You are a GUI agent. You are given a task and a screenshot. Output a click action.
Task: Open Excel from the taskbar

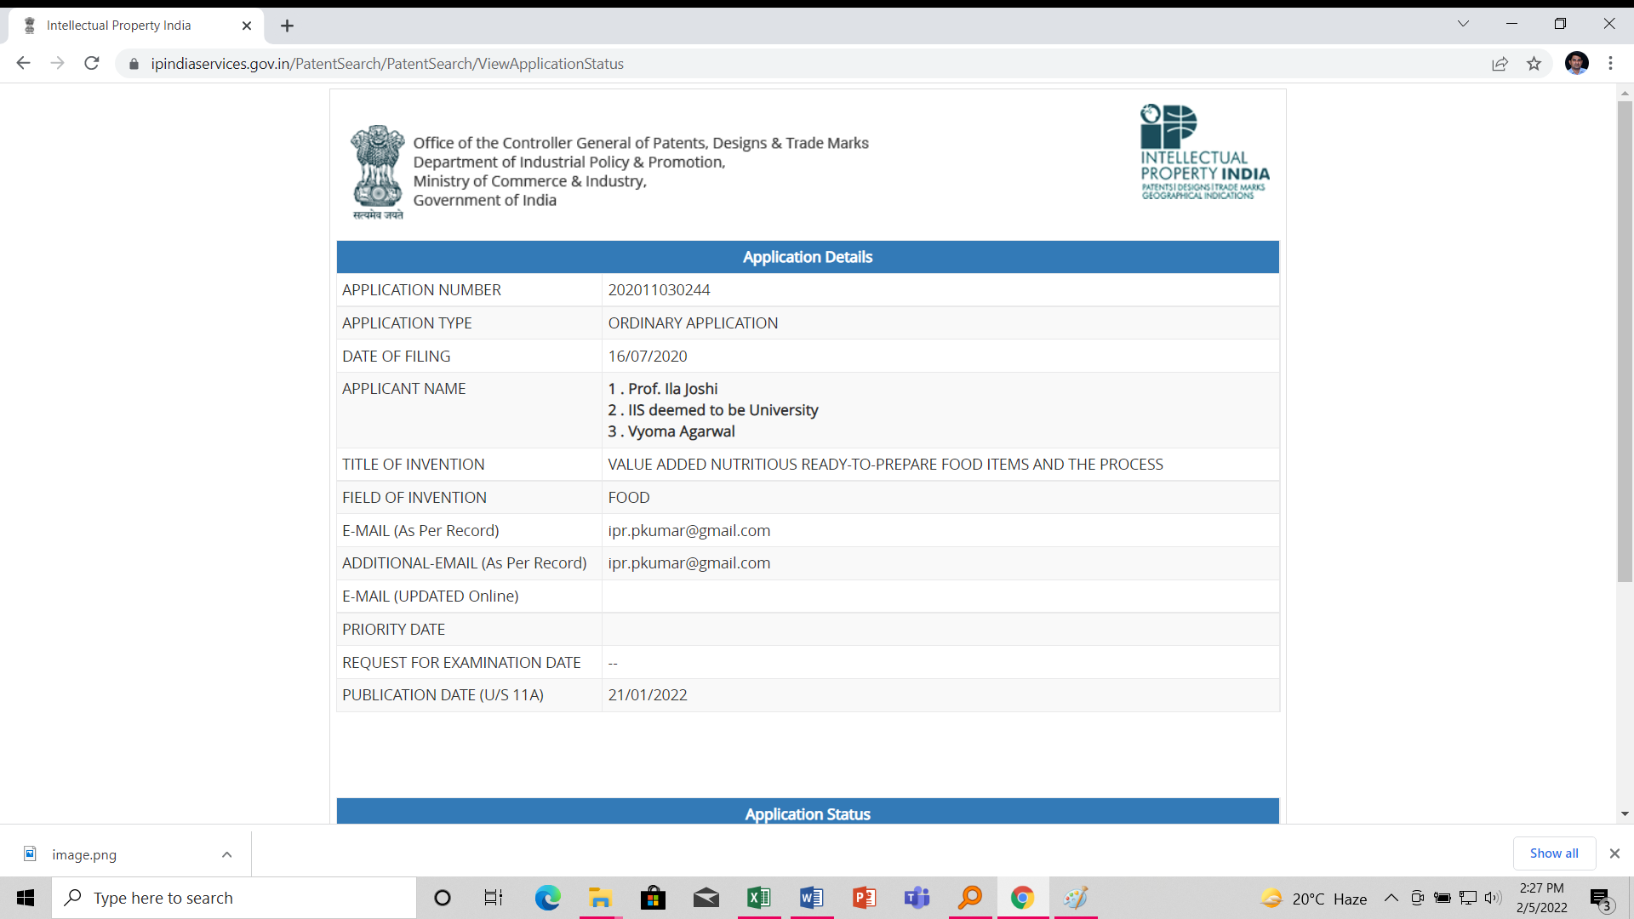coord(758,898)
